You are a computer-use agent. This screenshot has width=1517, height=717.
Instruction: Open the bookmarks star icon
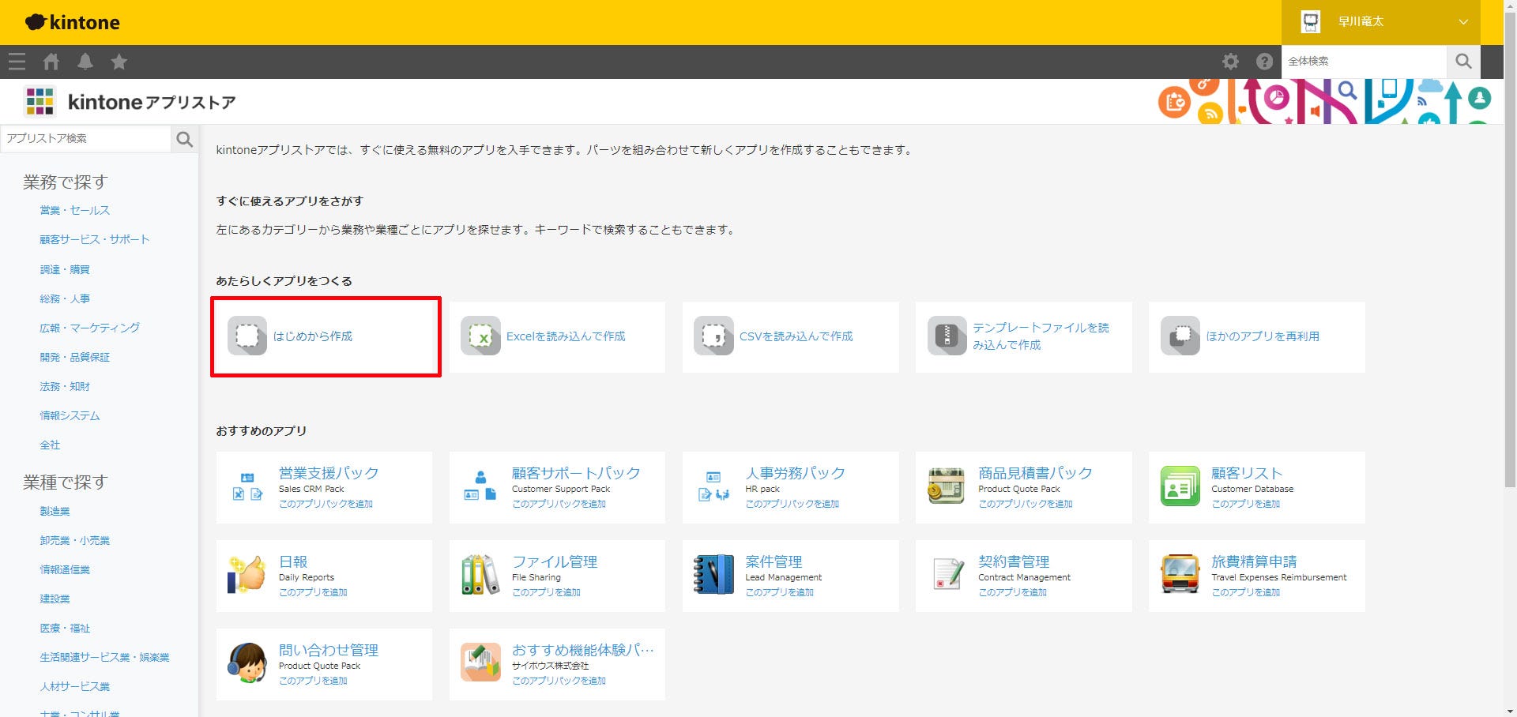tap(119, 62)
